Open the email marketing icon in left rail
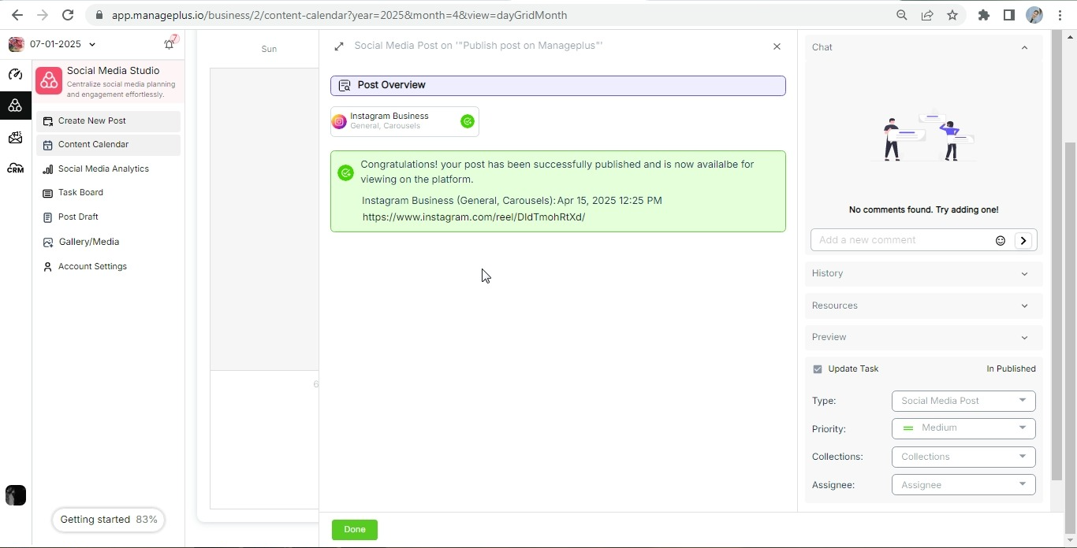 pyautogui.click(x=16, y=138)
